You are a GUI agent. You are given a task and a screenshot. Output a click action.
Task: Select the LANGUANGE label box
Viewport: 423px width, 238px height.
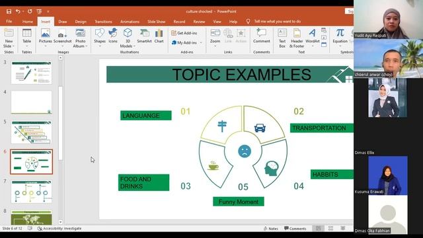(145, 116)
